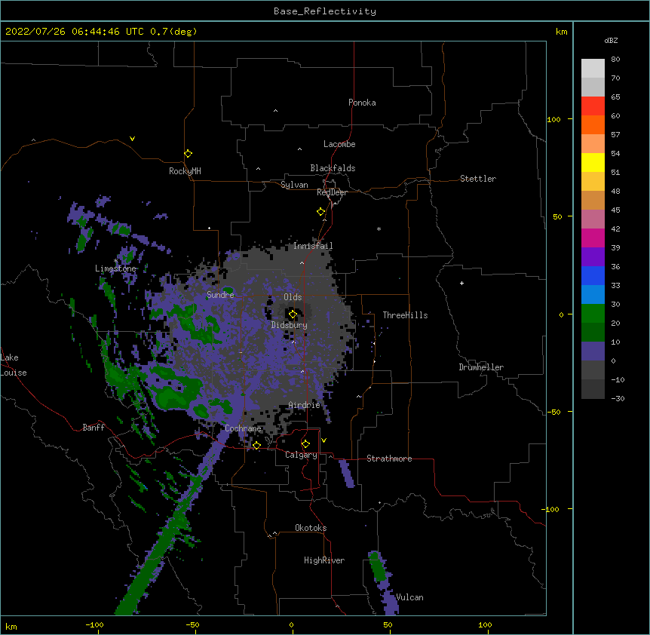Viewport: 650px width, 635px height.
Task: Click the horizontal axis 0 km tick label
Action: coord(291,624)
